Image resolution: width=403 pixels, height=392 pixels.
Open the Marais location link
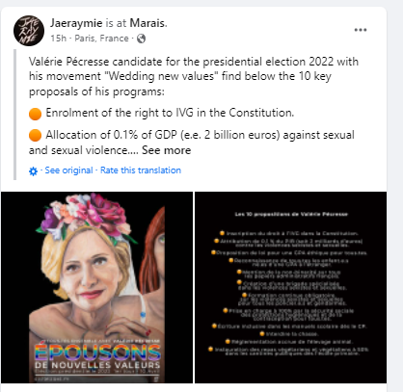point(148,23)
